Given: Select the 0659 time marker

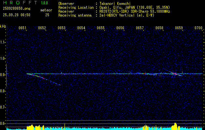Looking at the screenshot, I should tap(179, 28).
